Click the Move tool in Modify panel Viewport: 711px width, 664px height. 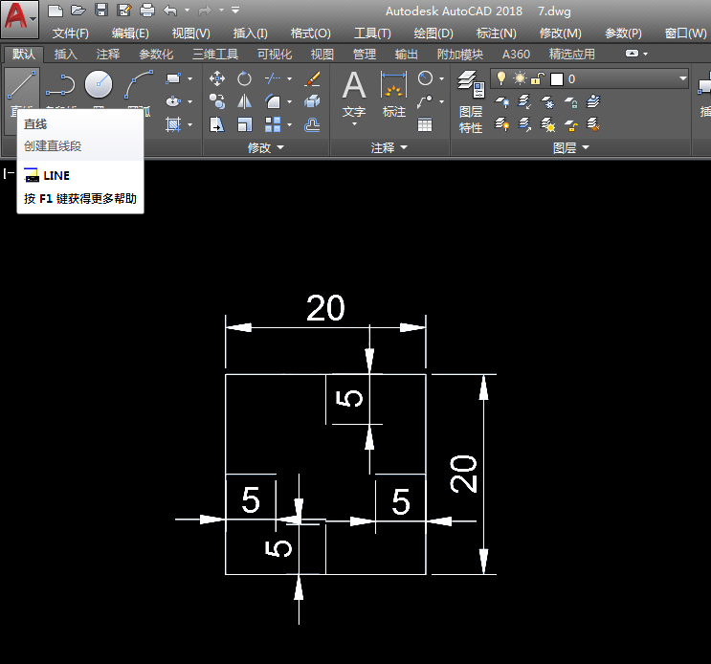click(x=217, y=78)
